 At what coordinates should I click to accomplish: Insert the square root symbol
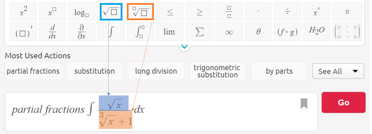pos(111,12)
